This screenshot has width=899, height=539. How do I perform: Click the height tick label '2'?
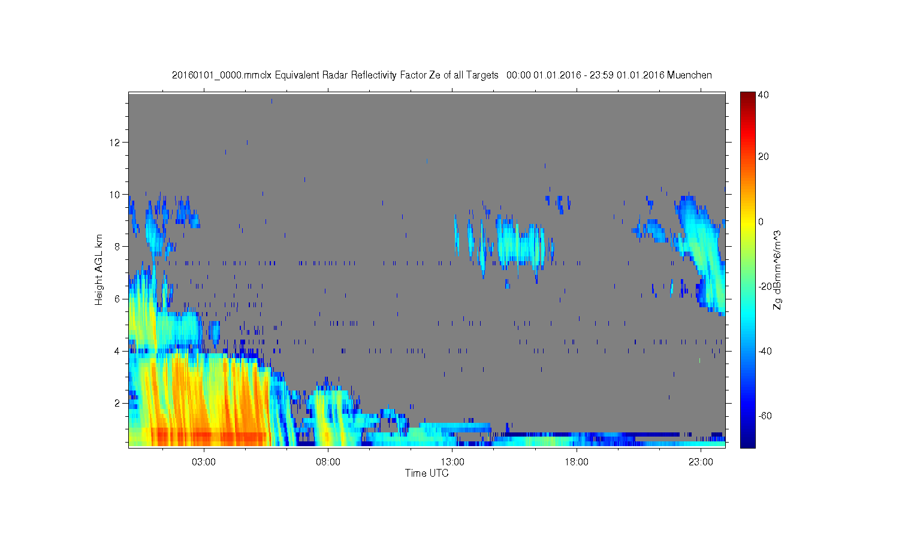point(117,403)
